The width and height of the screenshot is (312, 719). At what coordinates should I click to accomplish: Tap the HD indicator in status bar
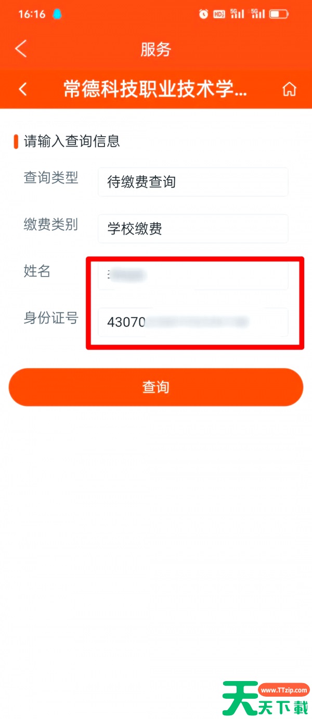[x=219, y=14]
